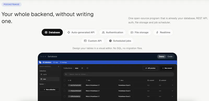Open Settings in the demo navbar
This screenshot has height=101, width=209.
click(63, 62)
